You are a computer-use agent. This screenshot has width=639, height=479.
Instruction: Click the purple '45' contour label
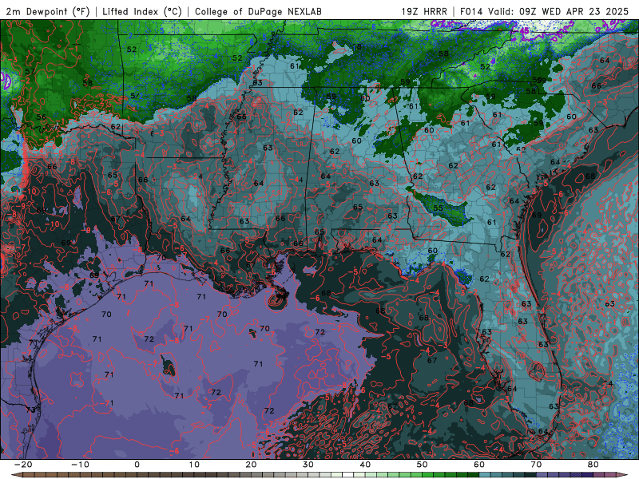click(x=525, y=30)
